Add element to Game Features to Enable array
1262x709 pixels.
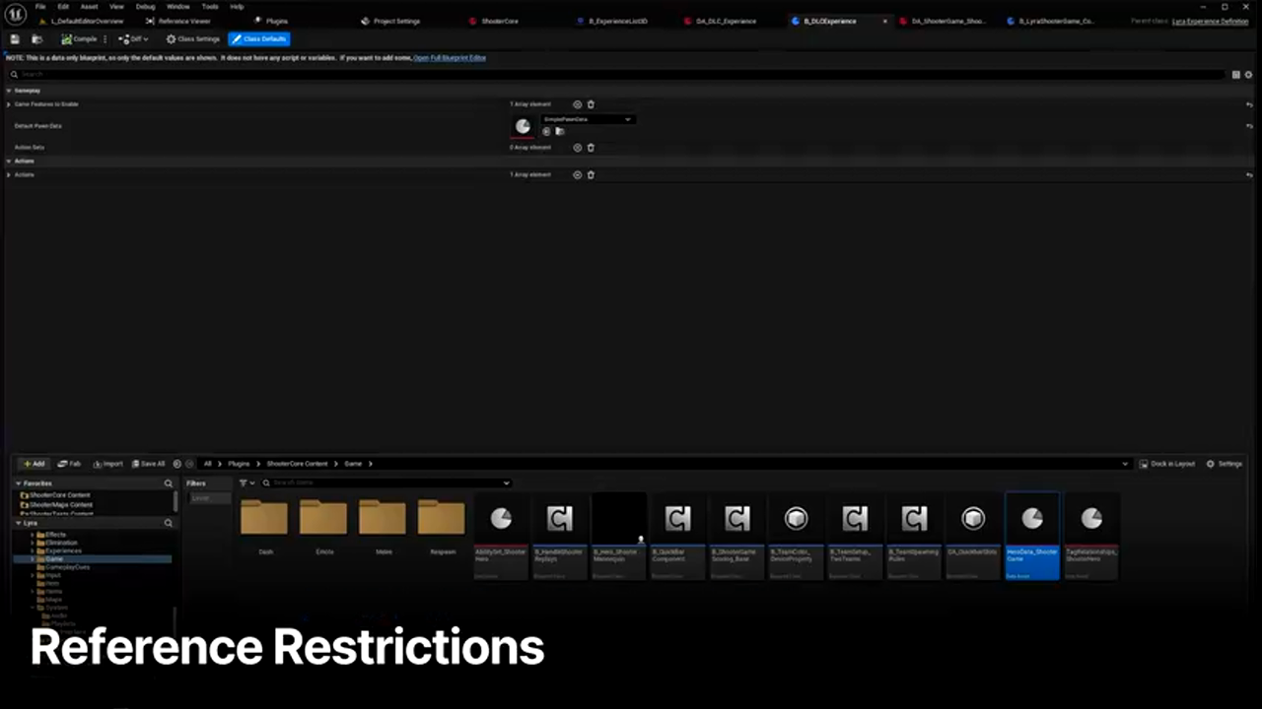pyautogui.click(x=578, y=104)
